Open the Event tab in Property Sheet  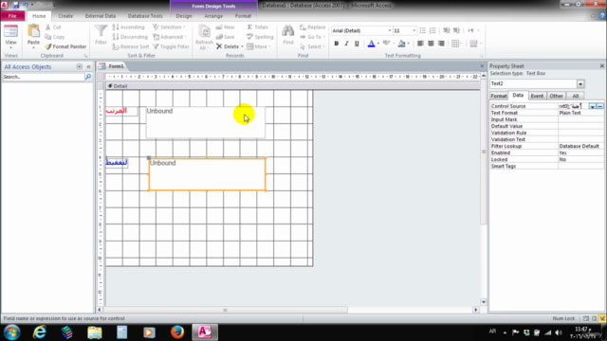click(537, 96)
